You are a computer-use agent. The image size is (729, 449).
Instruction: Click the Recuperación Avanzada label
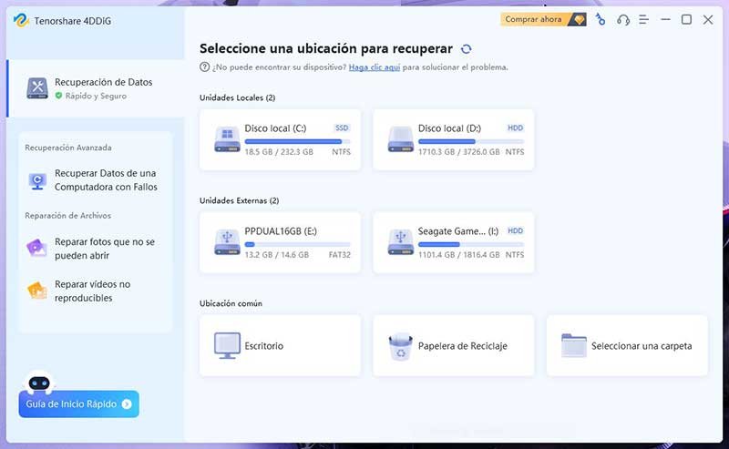(x=67, y=148)
